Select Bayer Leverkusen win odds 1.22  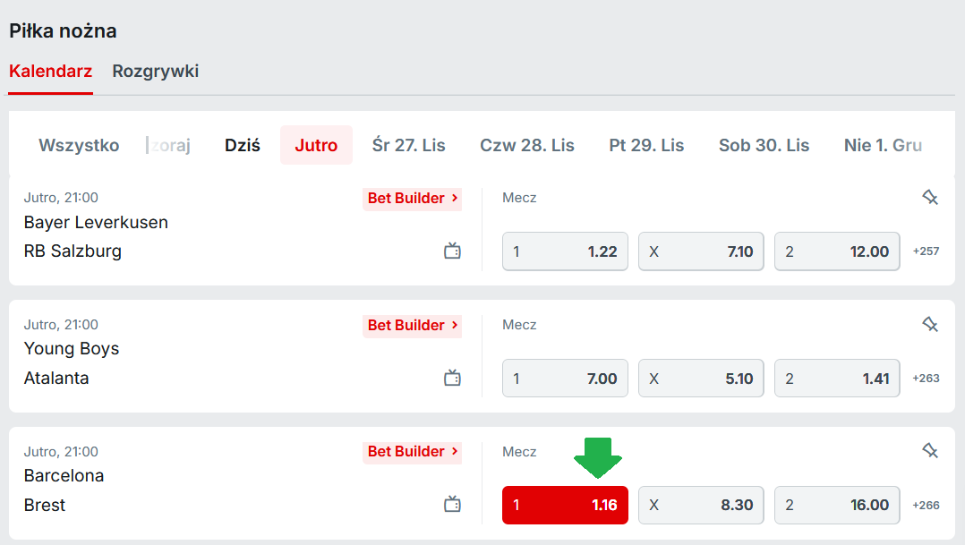coord(565,251)
